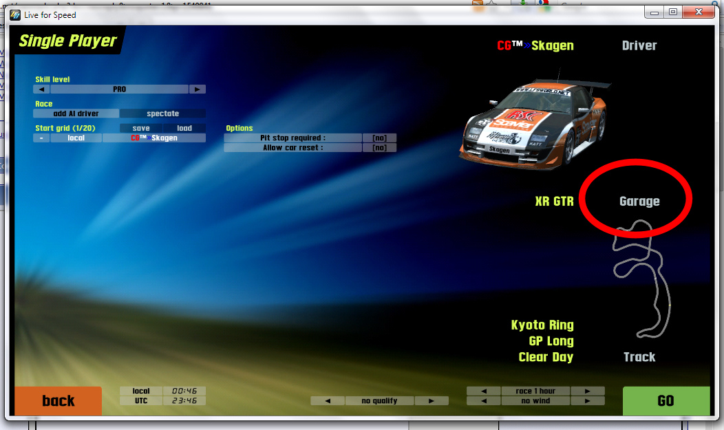
Task: Increase skill level with right arrow
Action: pyautogui.click(x=197, y=89)
